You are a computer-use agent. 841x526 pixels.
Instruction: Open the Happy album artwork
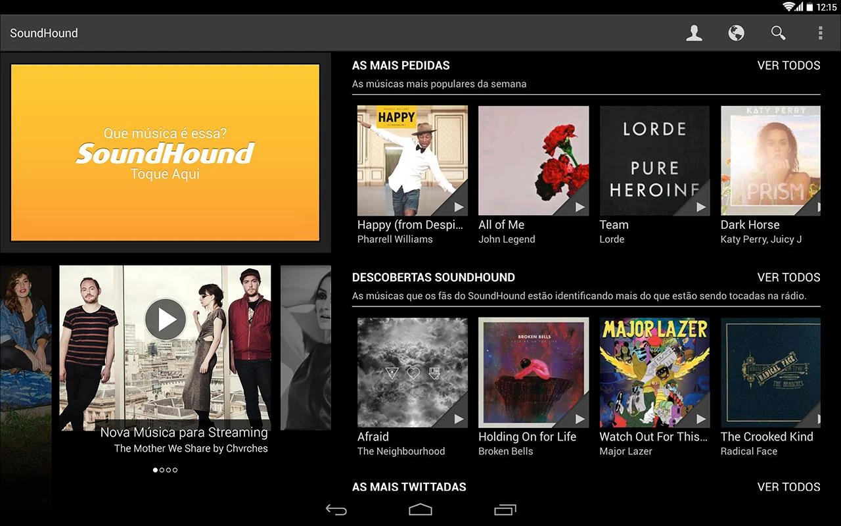click(x=413, y=160)
